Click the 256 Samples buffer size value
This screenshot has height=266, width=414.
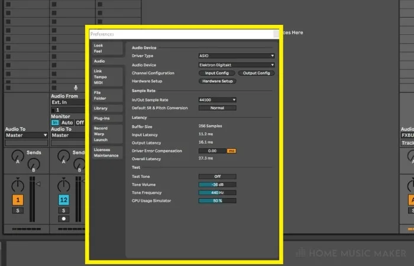210,126
